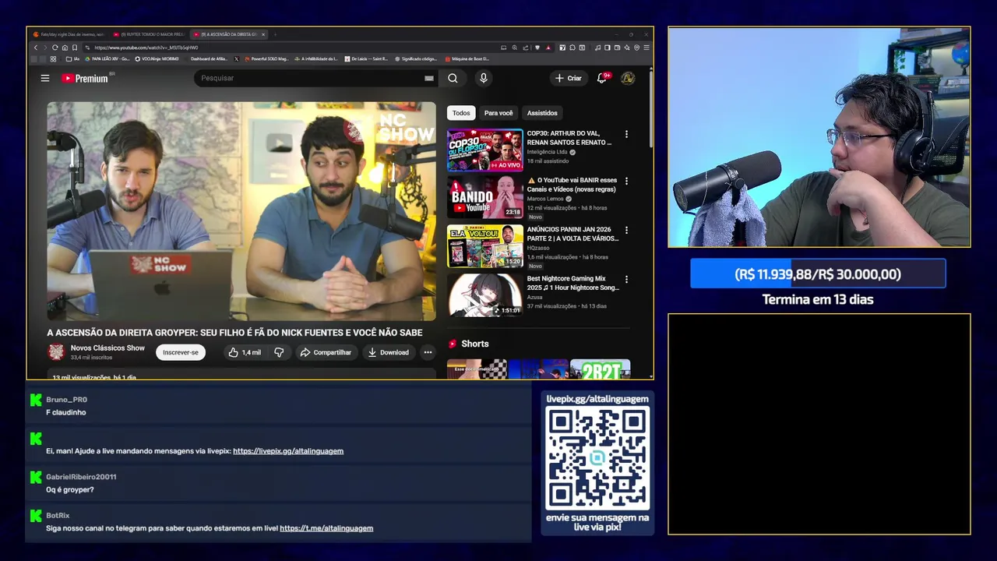997x561 pixels.
Task: Click the magnifier search button
Action: tap(453, 78)
